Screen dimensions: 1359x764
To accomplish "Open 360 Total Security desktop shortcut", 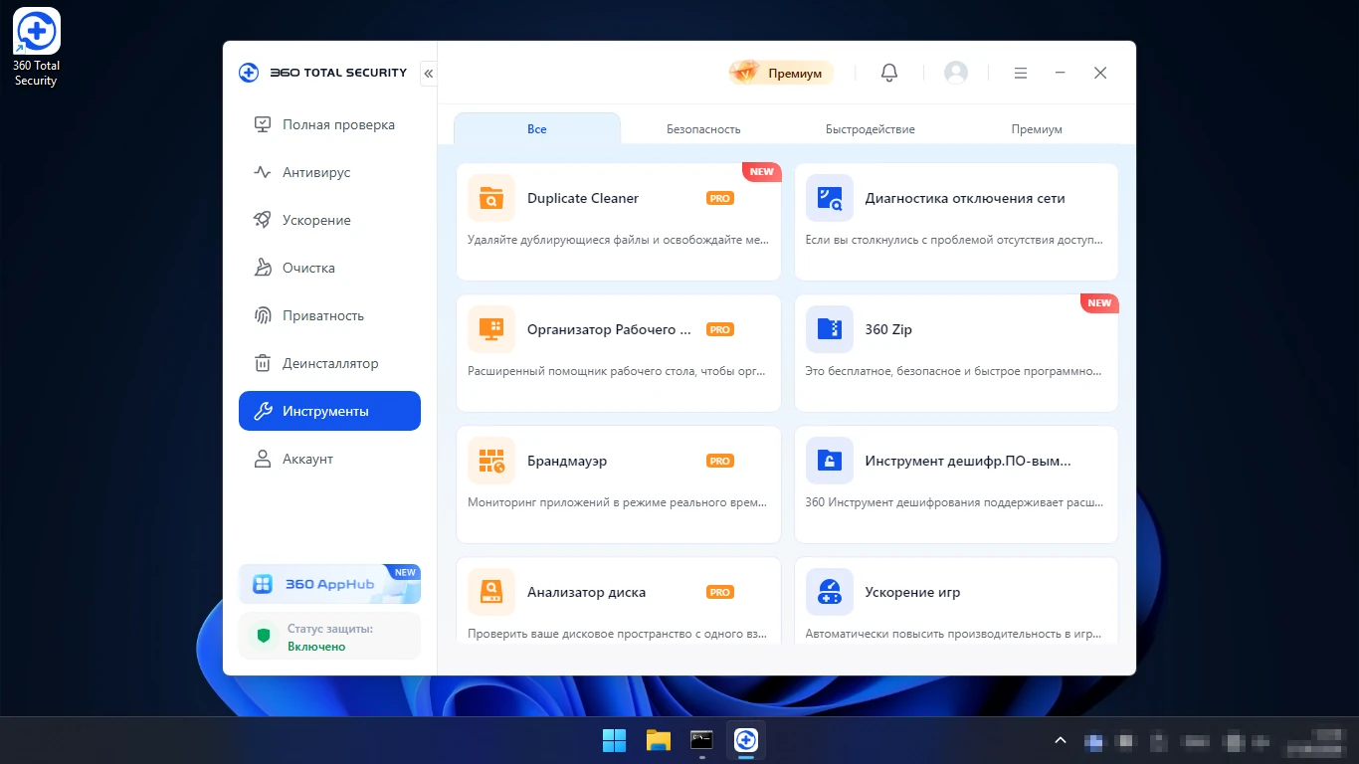I will click(x=36, y=47).
